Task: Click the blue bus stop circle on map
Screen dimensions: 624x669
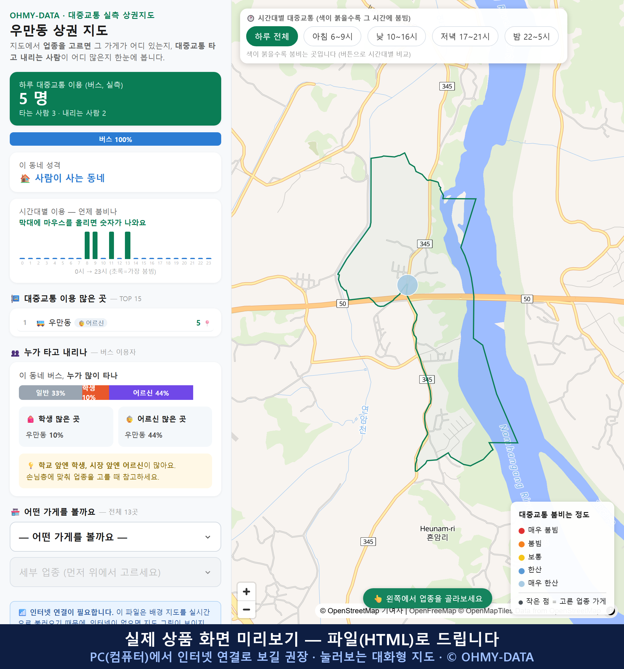Action: click(407, 285)
